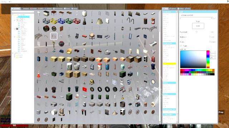Select the highlighted Construction Props spawnlist
The height and width of the screenshot is (128, 229).
[x=24, y=17]
